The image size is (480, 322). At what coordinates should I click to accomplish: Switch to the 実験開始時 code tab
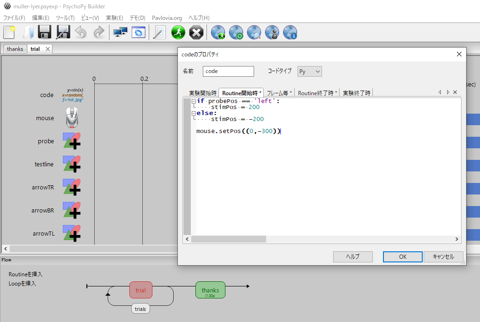pyautogui.click(x=202, y=93)
